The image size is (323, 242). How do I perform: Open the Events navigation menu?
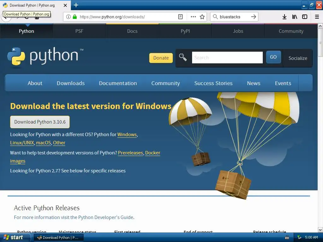click(x=283, y=83)
